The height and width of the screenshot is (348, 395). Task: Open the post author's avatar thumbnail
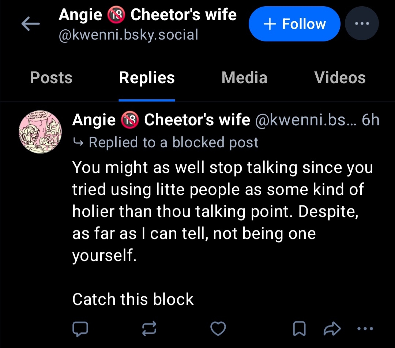(40, 131)
